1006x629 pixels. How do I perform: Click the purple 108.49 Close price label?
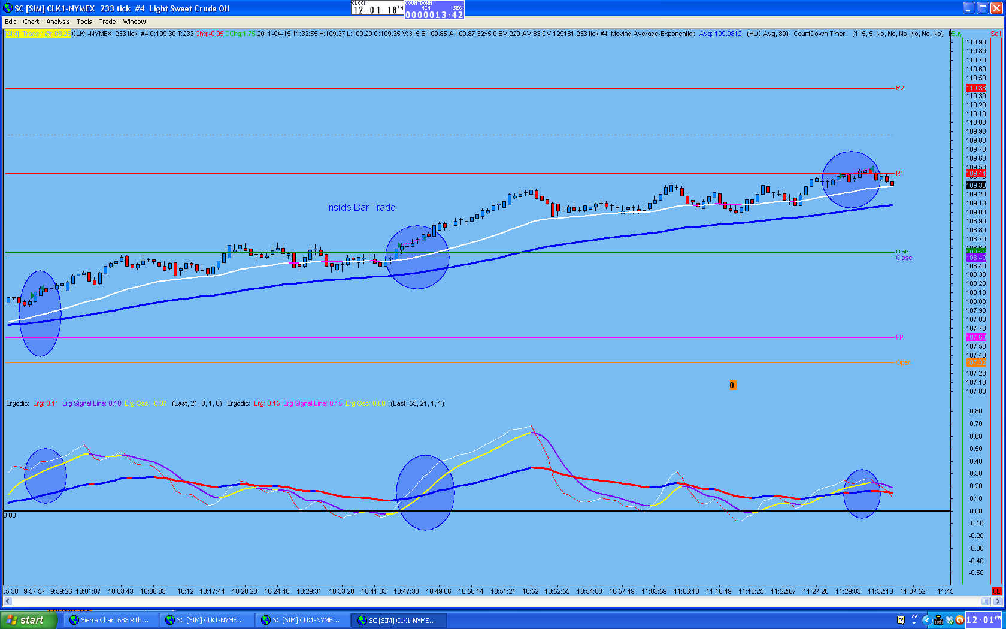coord(976,258)
